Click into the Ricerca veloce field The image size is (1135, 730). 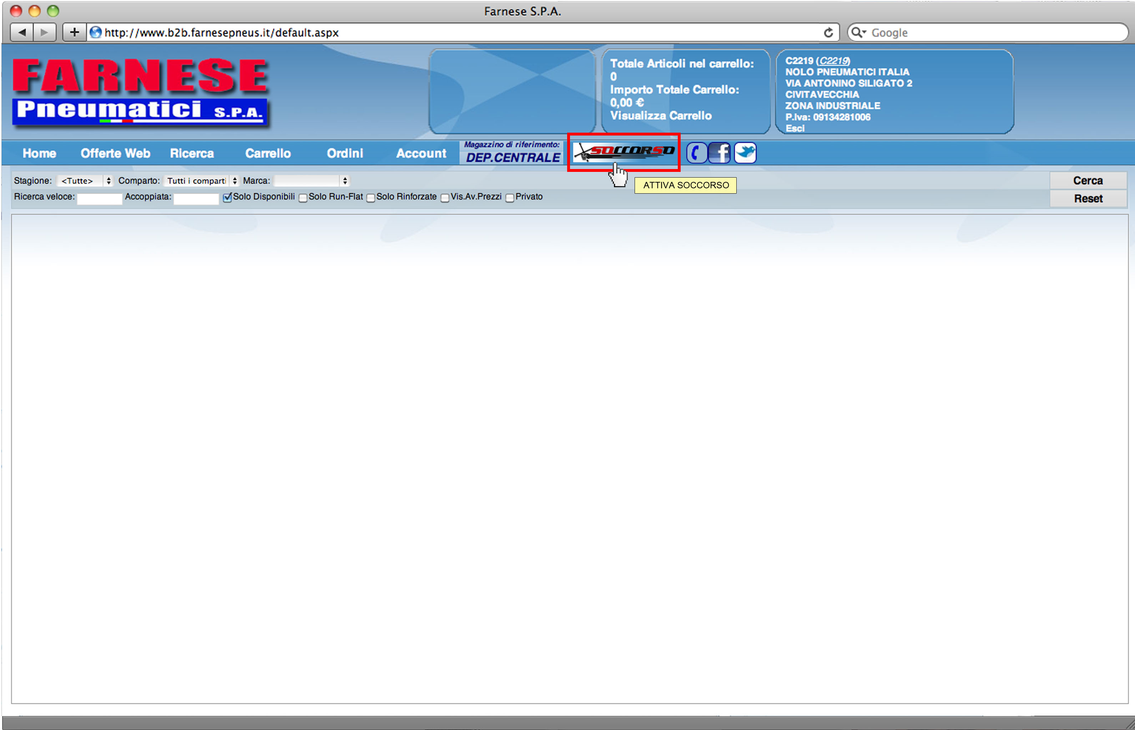click(100, 199)
